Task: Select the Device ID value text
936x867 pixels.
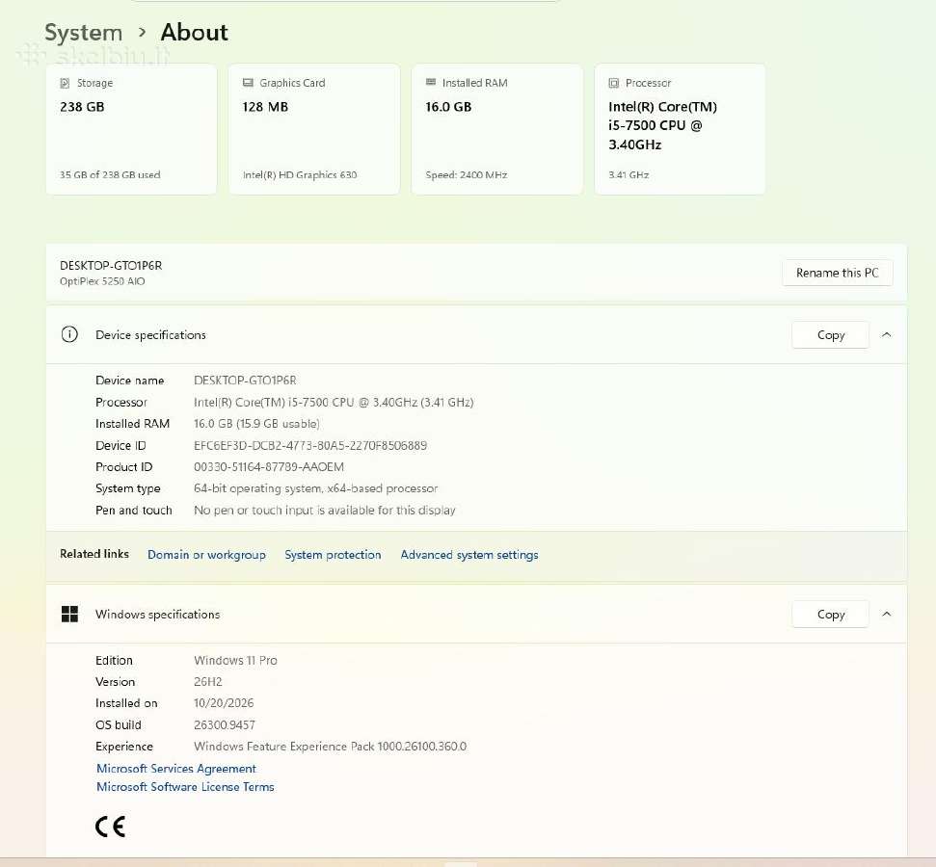Action: pyautogui.click(x=310, y=445)
